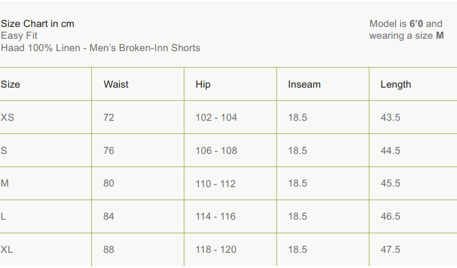Screen dimensions: 457x268
Task: Click the Waist column header
Action: pos(116,84)
